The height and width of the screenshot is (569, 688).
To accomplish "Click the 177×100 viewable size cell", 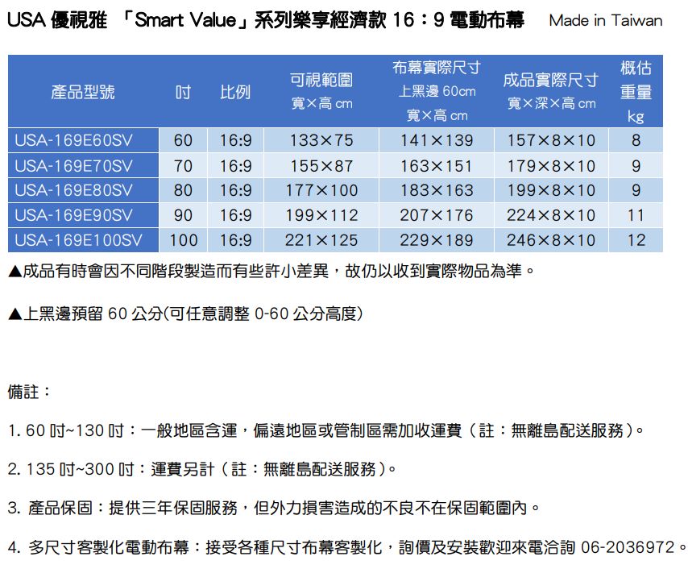I will click(321, 191).
